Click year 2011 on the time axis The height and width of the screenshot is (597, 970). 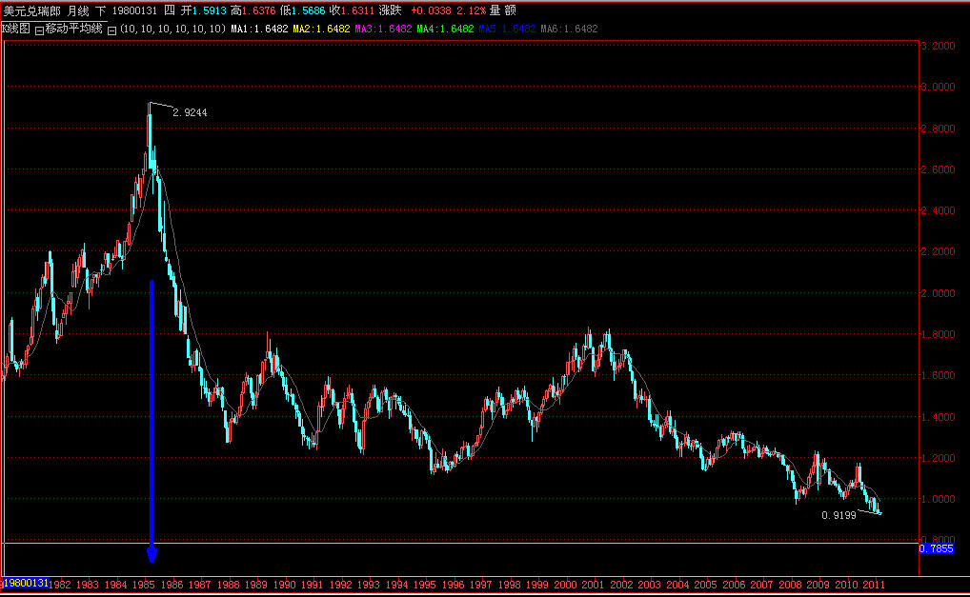[x=874, y=585]
